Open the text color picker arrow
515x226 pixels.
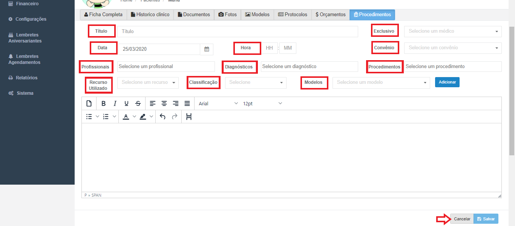click(134, 117)
